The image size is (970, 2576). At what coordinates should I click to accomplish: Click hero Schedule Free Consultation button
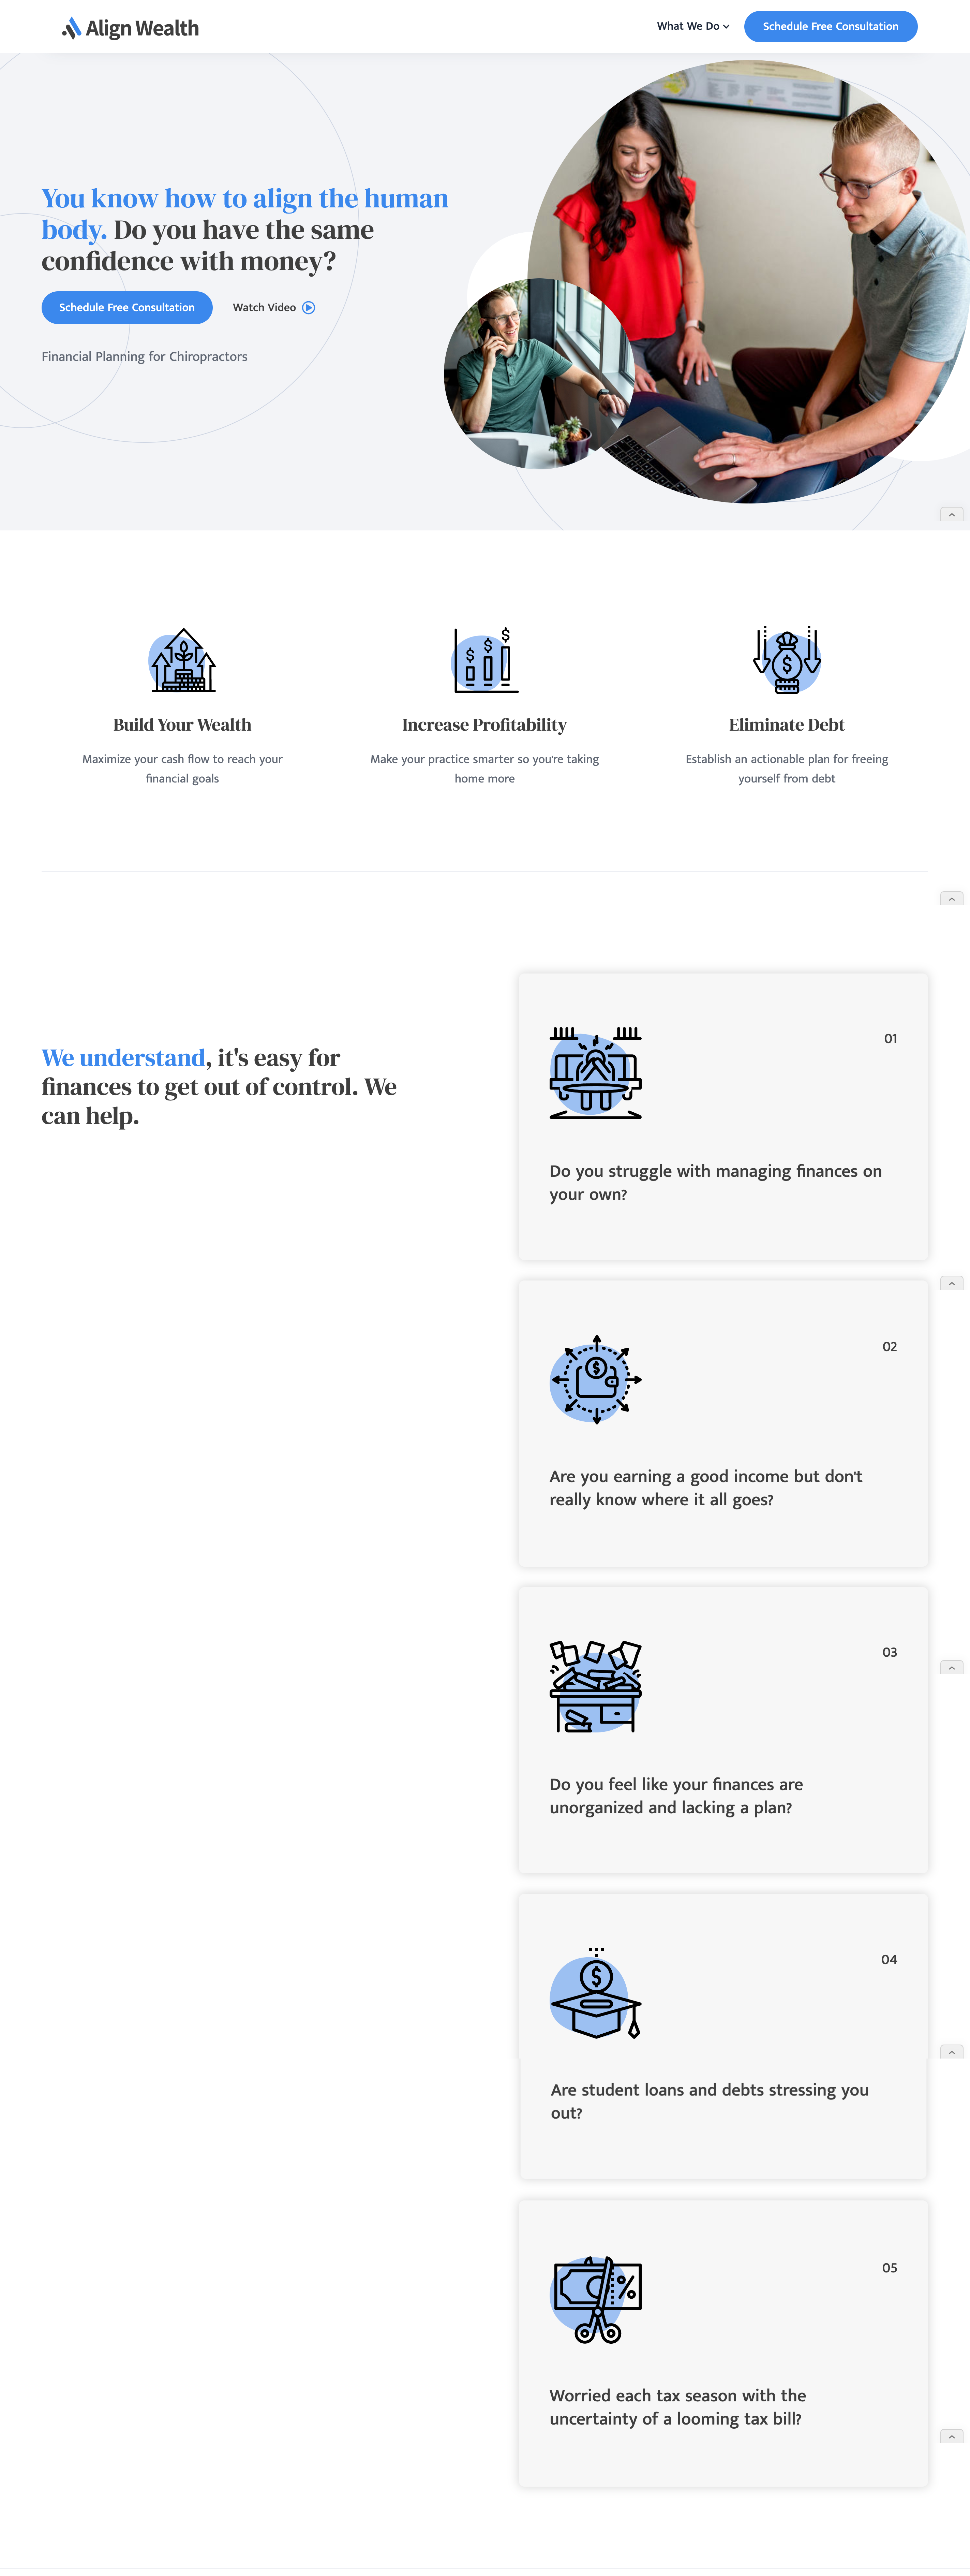click(127, 307)
